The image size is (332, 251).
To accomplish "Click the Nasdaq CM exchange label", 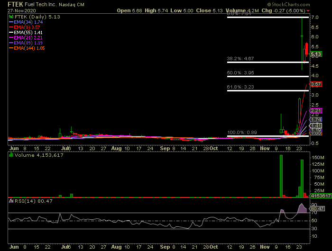I will [x=71, y=5].
